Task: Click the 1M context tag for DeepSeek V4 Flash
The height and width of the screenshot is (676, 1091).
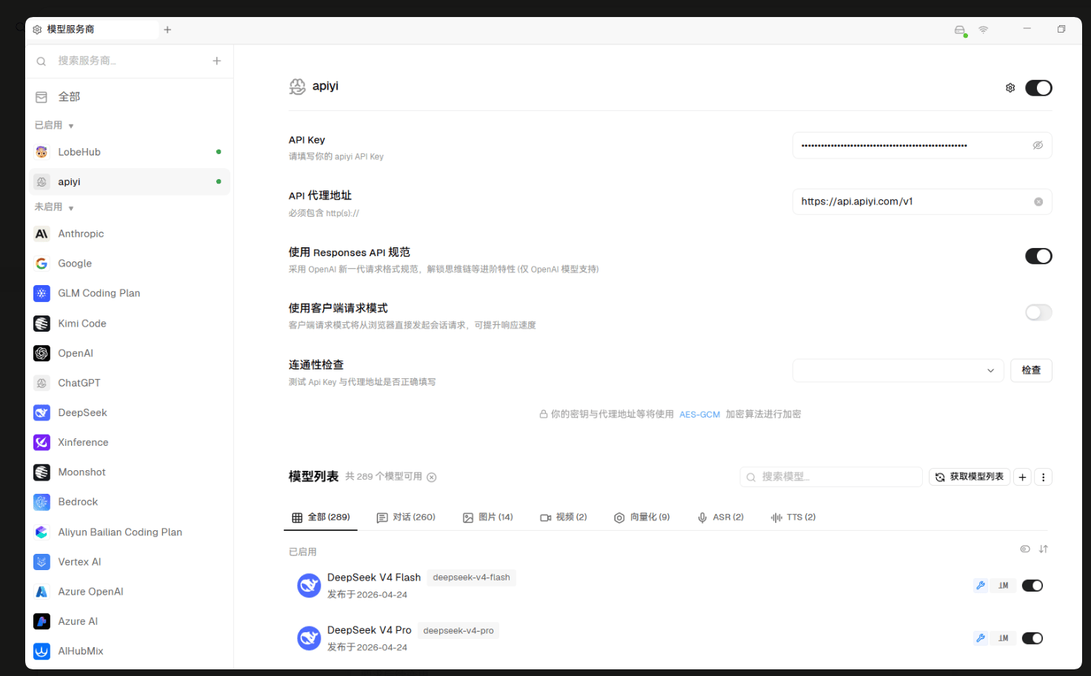Action: [x=1004, y=586]
